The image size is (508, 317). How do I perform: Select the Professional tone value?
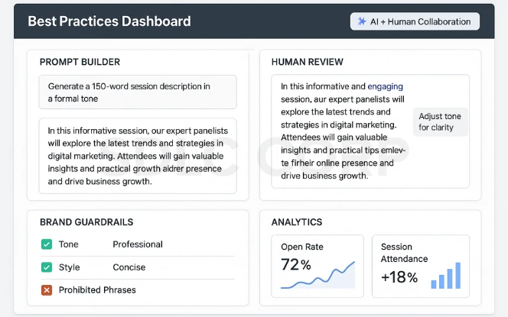coord(138,244)
